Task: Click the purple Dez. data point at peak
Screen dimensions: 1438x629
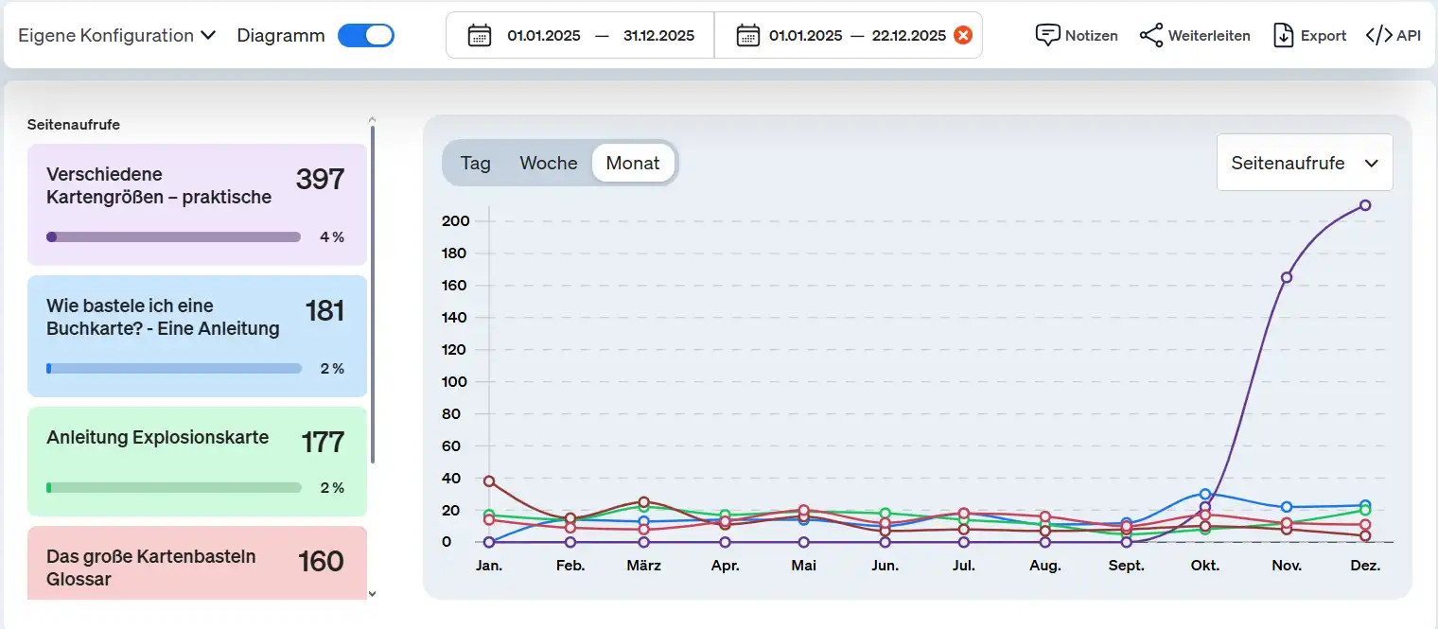Action: [x=1365, y=205]
